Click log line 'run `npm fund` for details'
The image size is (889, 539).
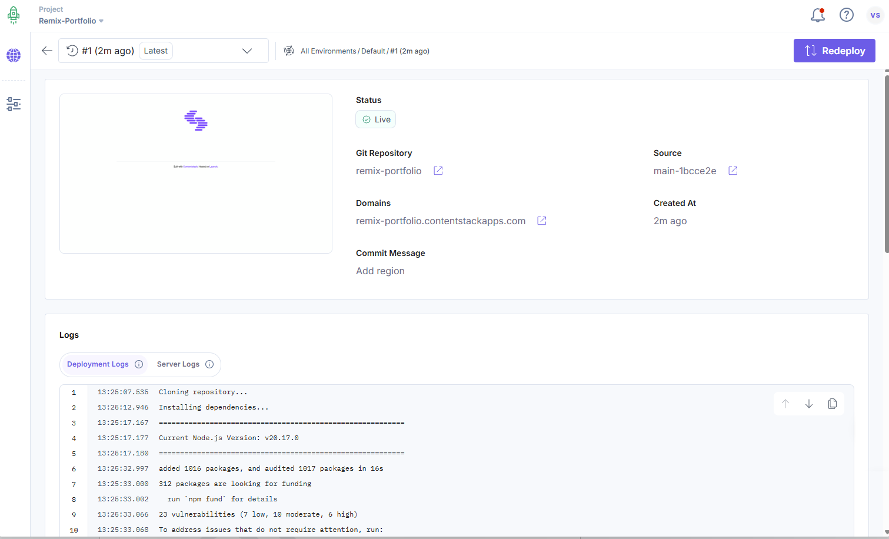click(x=222, y=499)
